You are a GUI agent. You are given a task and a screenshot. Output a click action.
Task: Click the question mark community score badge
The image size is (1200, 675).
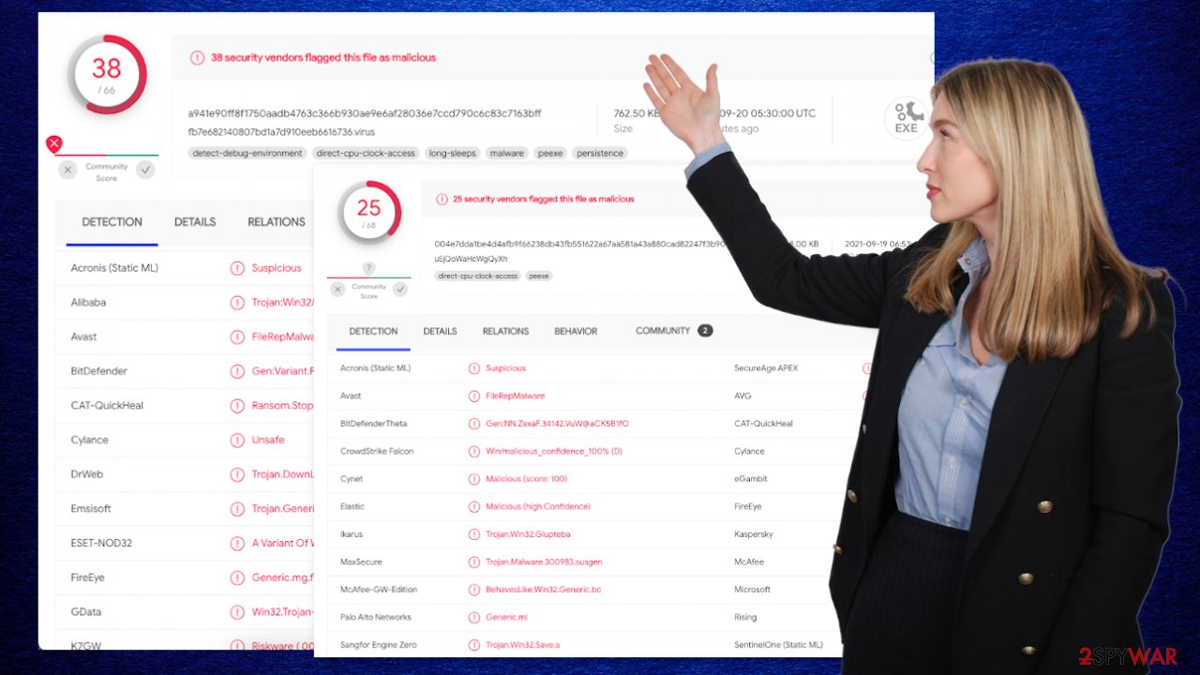tap(368, 268)
